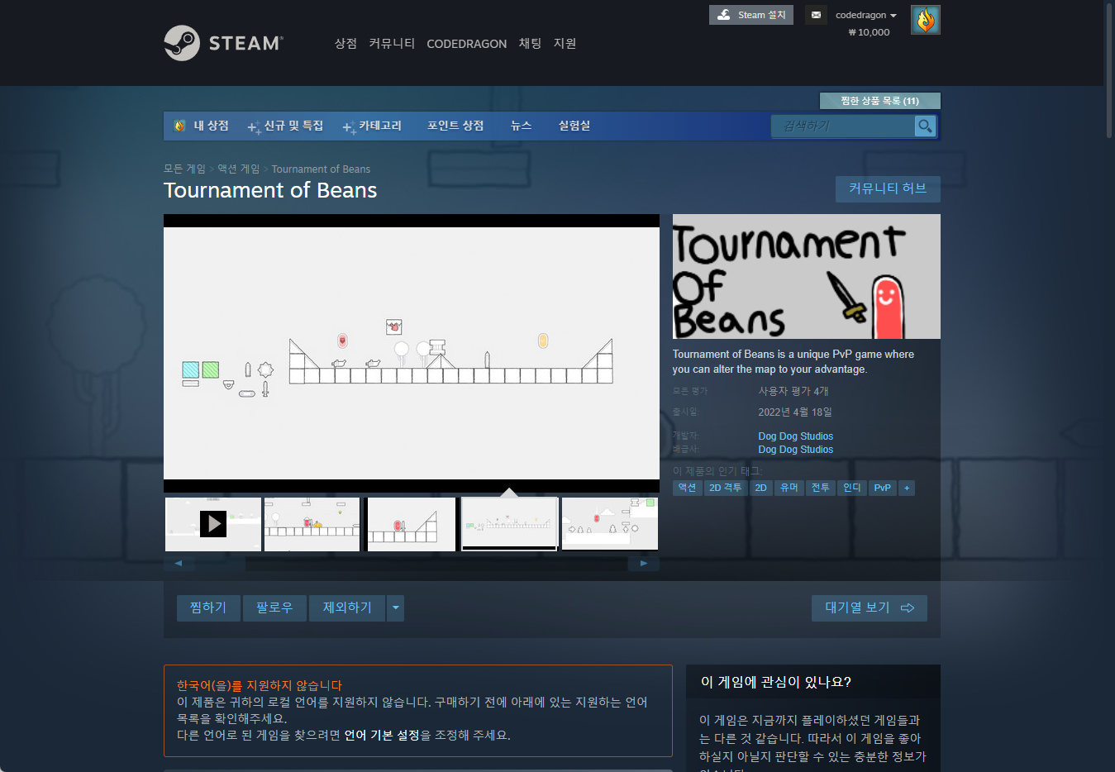This screenshot has width=1115, height=772.
Task: Click the 찜하기 wishlist button
Action: (x=208, y=608)
